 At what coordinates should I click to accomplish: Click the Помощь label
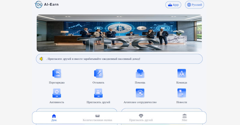pos(140,83)
